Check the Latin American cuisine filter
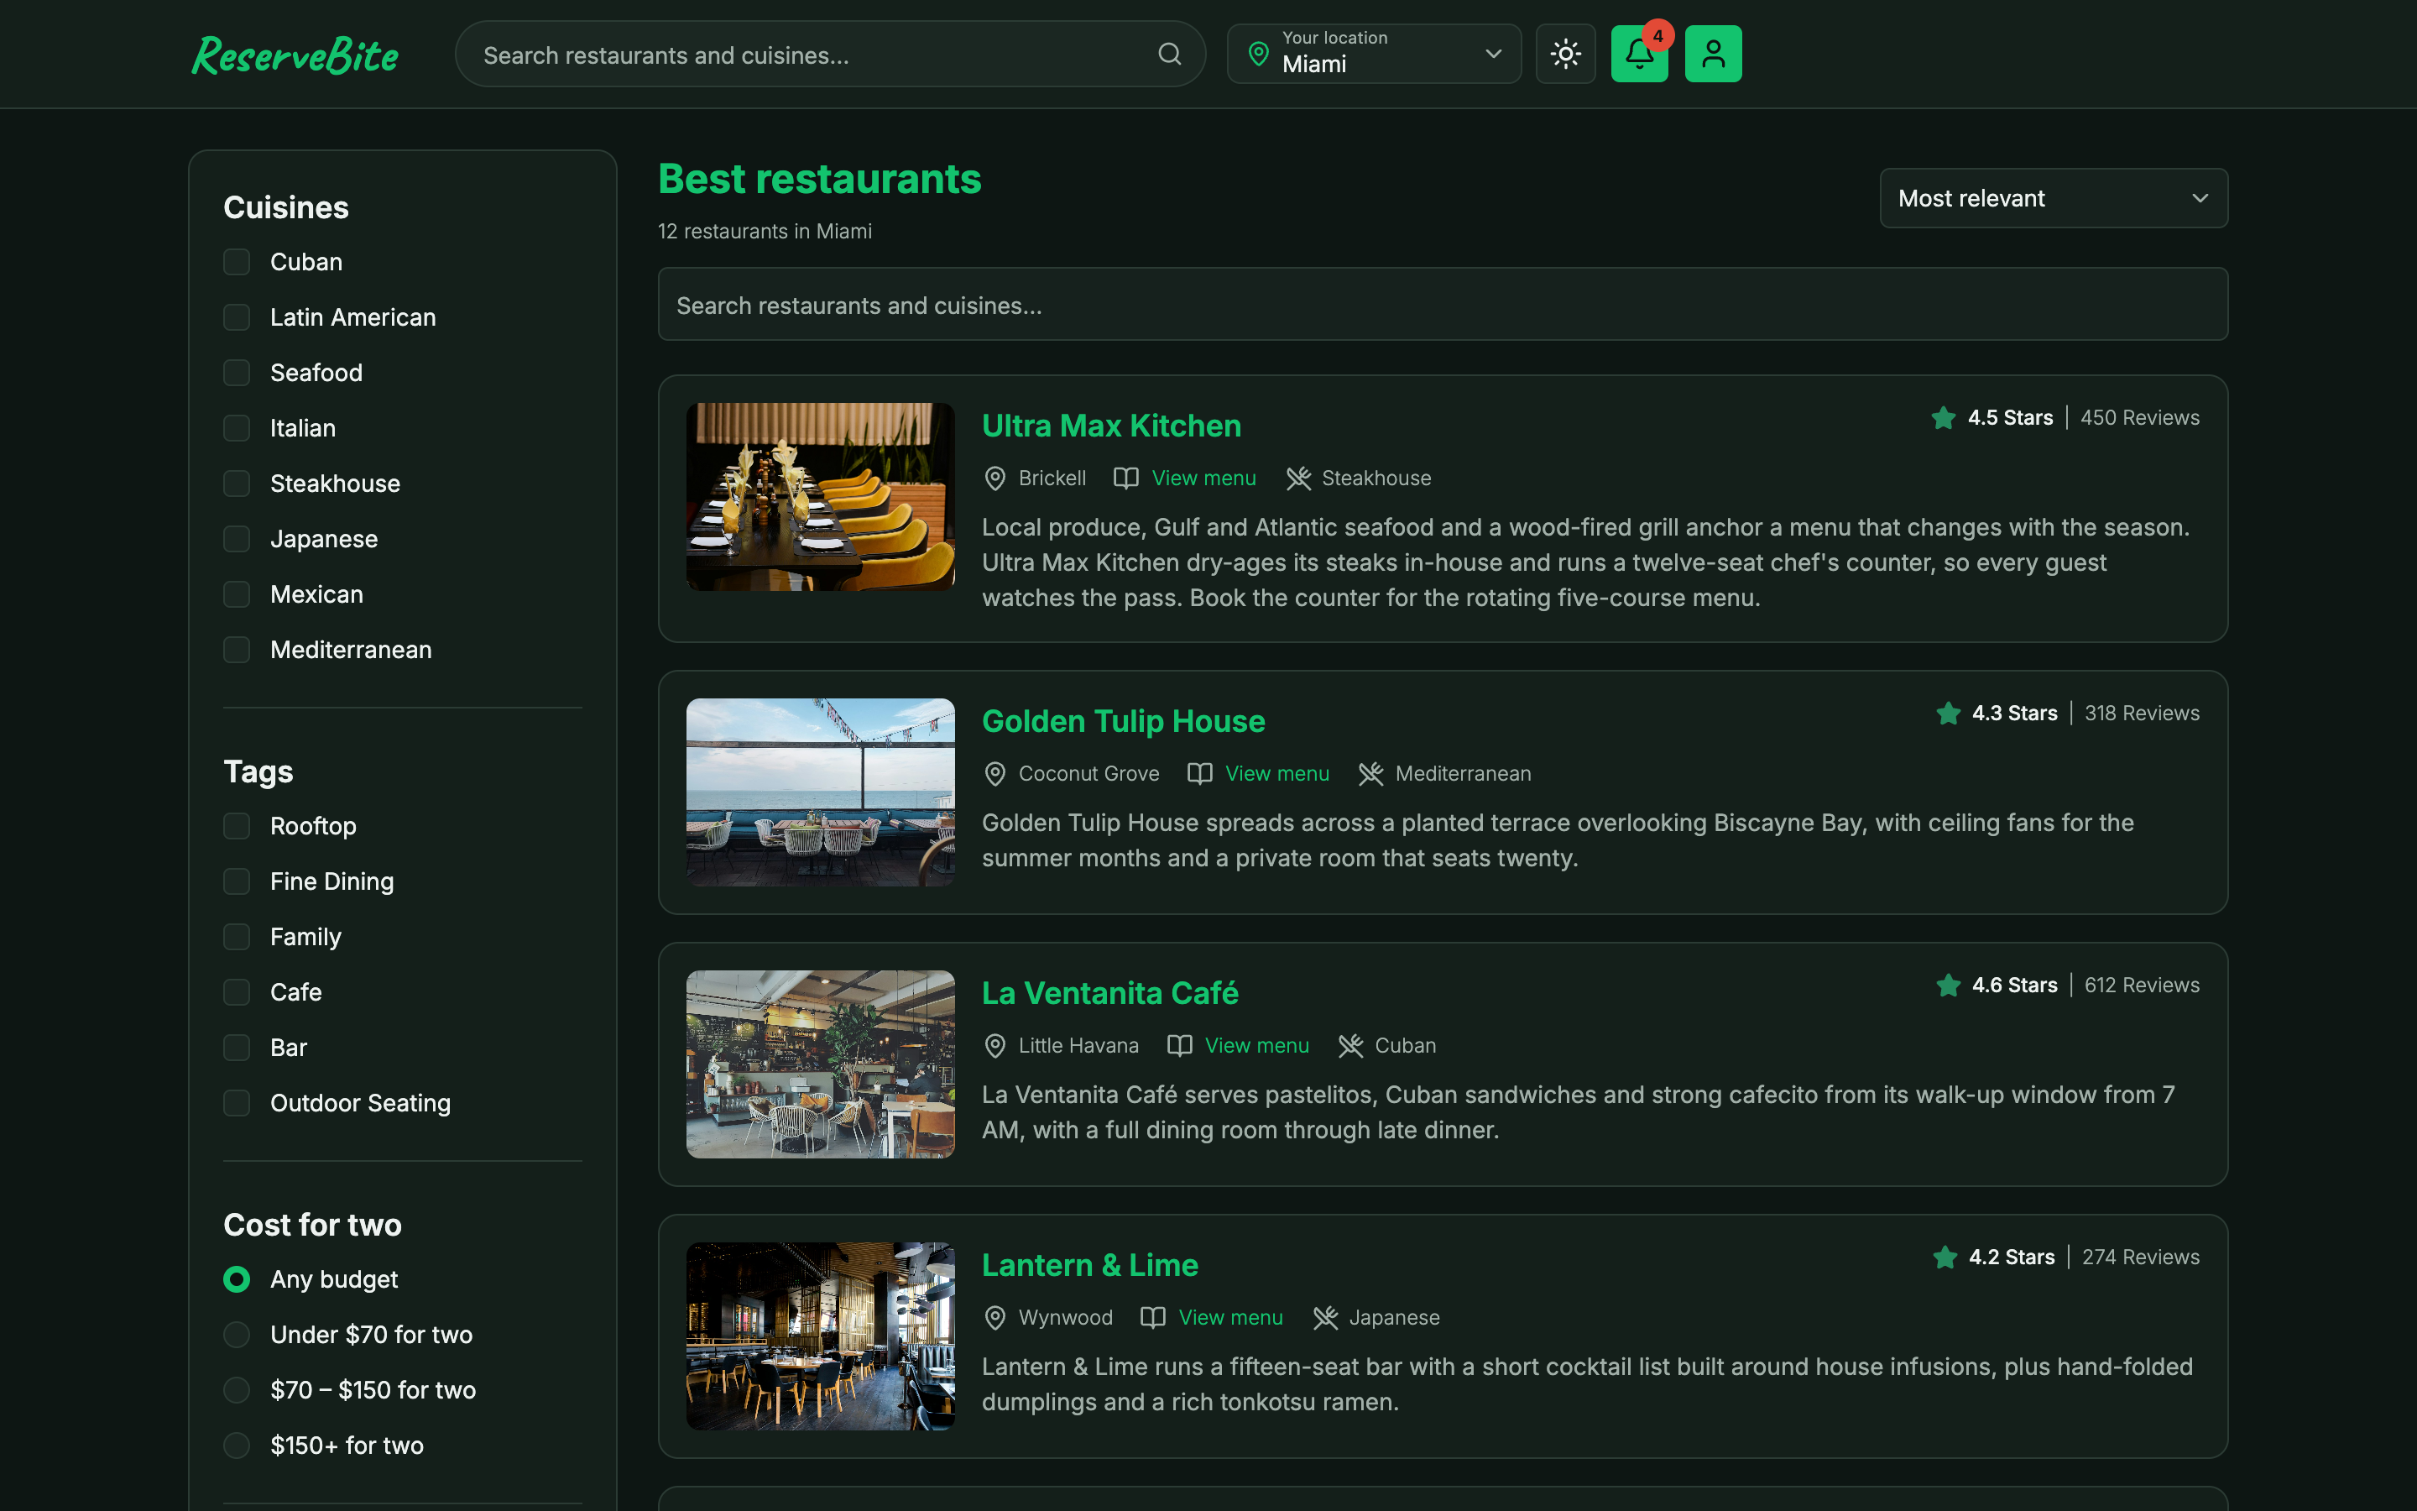The width and height of the screenshot is (2417, 1511). pyautogui.click(x=237, y=318)
